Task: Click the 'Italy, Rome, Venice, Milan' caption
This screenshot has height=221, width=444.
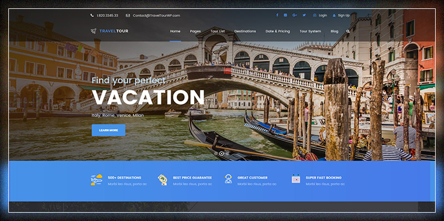Action: coord(118,115)
